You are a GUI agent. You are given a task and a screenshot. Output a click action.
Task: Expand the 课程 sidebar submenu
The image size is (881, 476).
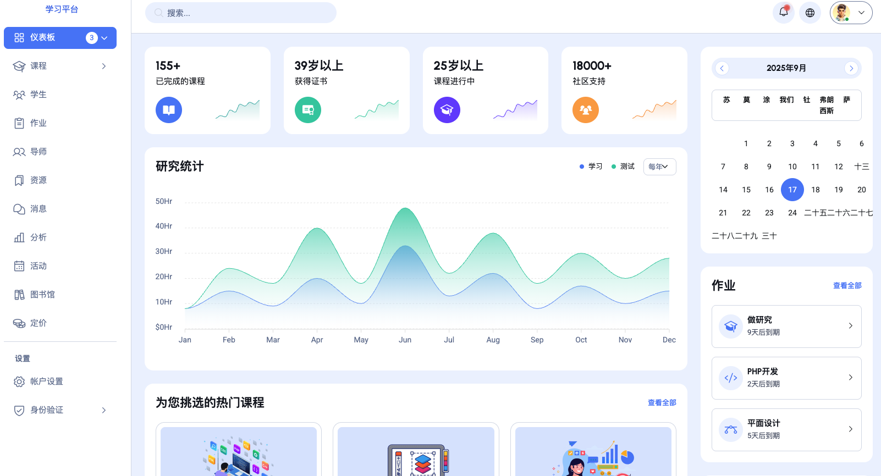coord(103,66)
